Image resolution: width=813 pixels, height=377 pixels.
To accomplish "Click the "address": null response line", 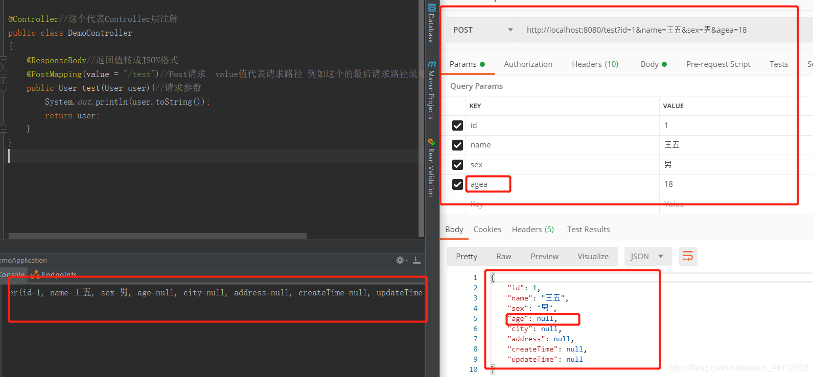I will (x=541, y=339).
